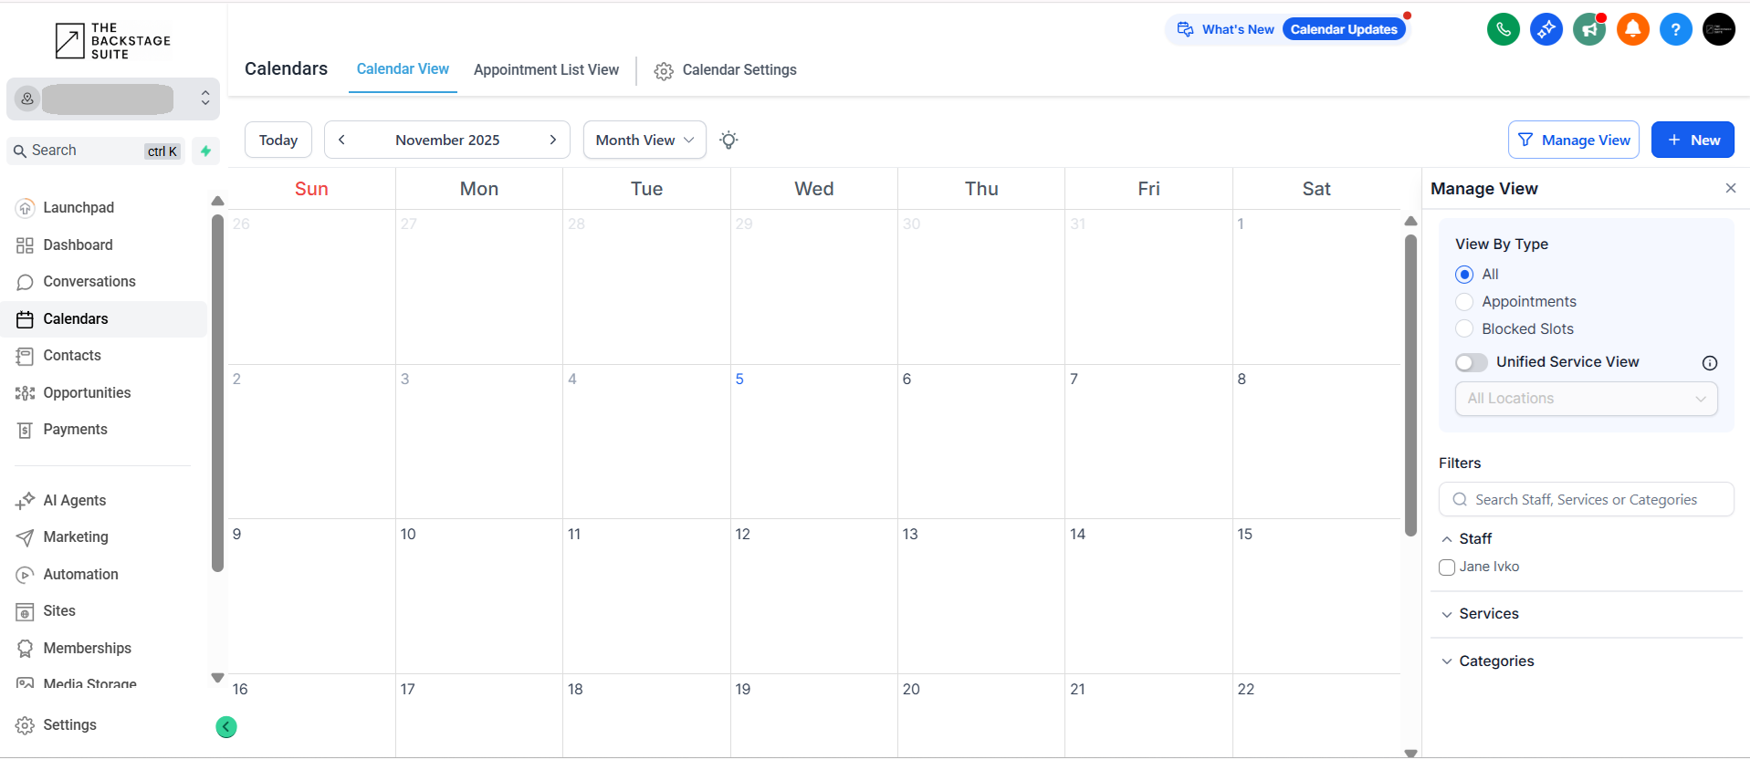Screen dimensions: 1750x760
Task: Open the profile avatar menu
Action: (1718, 29)
